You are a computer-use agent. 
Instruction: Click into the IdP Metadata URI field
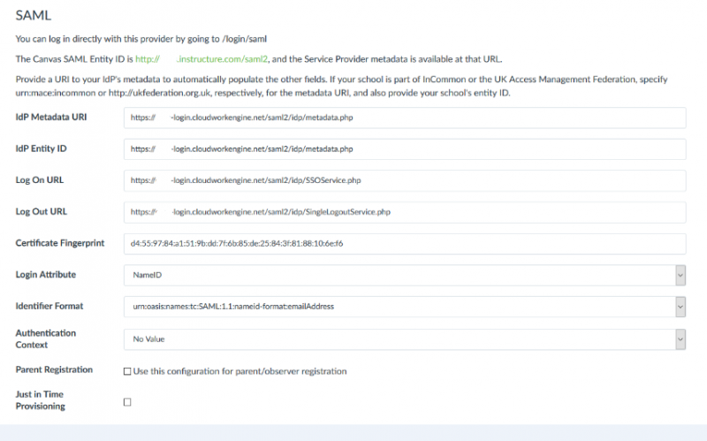coord(404,118)
